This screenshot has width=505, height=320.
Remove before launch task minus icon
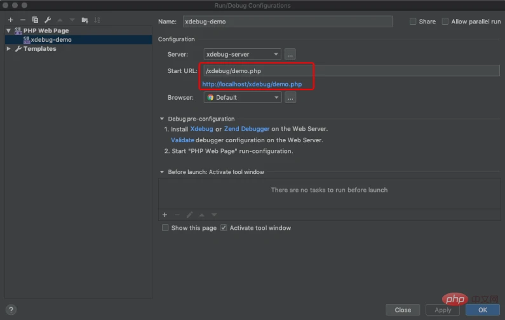point(177,215)
